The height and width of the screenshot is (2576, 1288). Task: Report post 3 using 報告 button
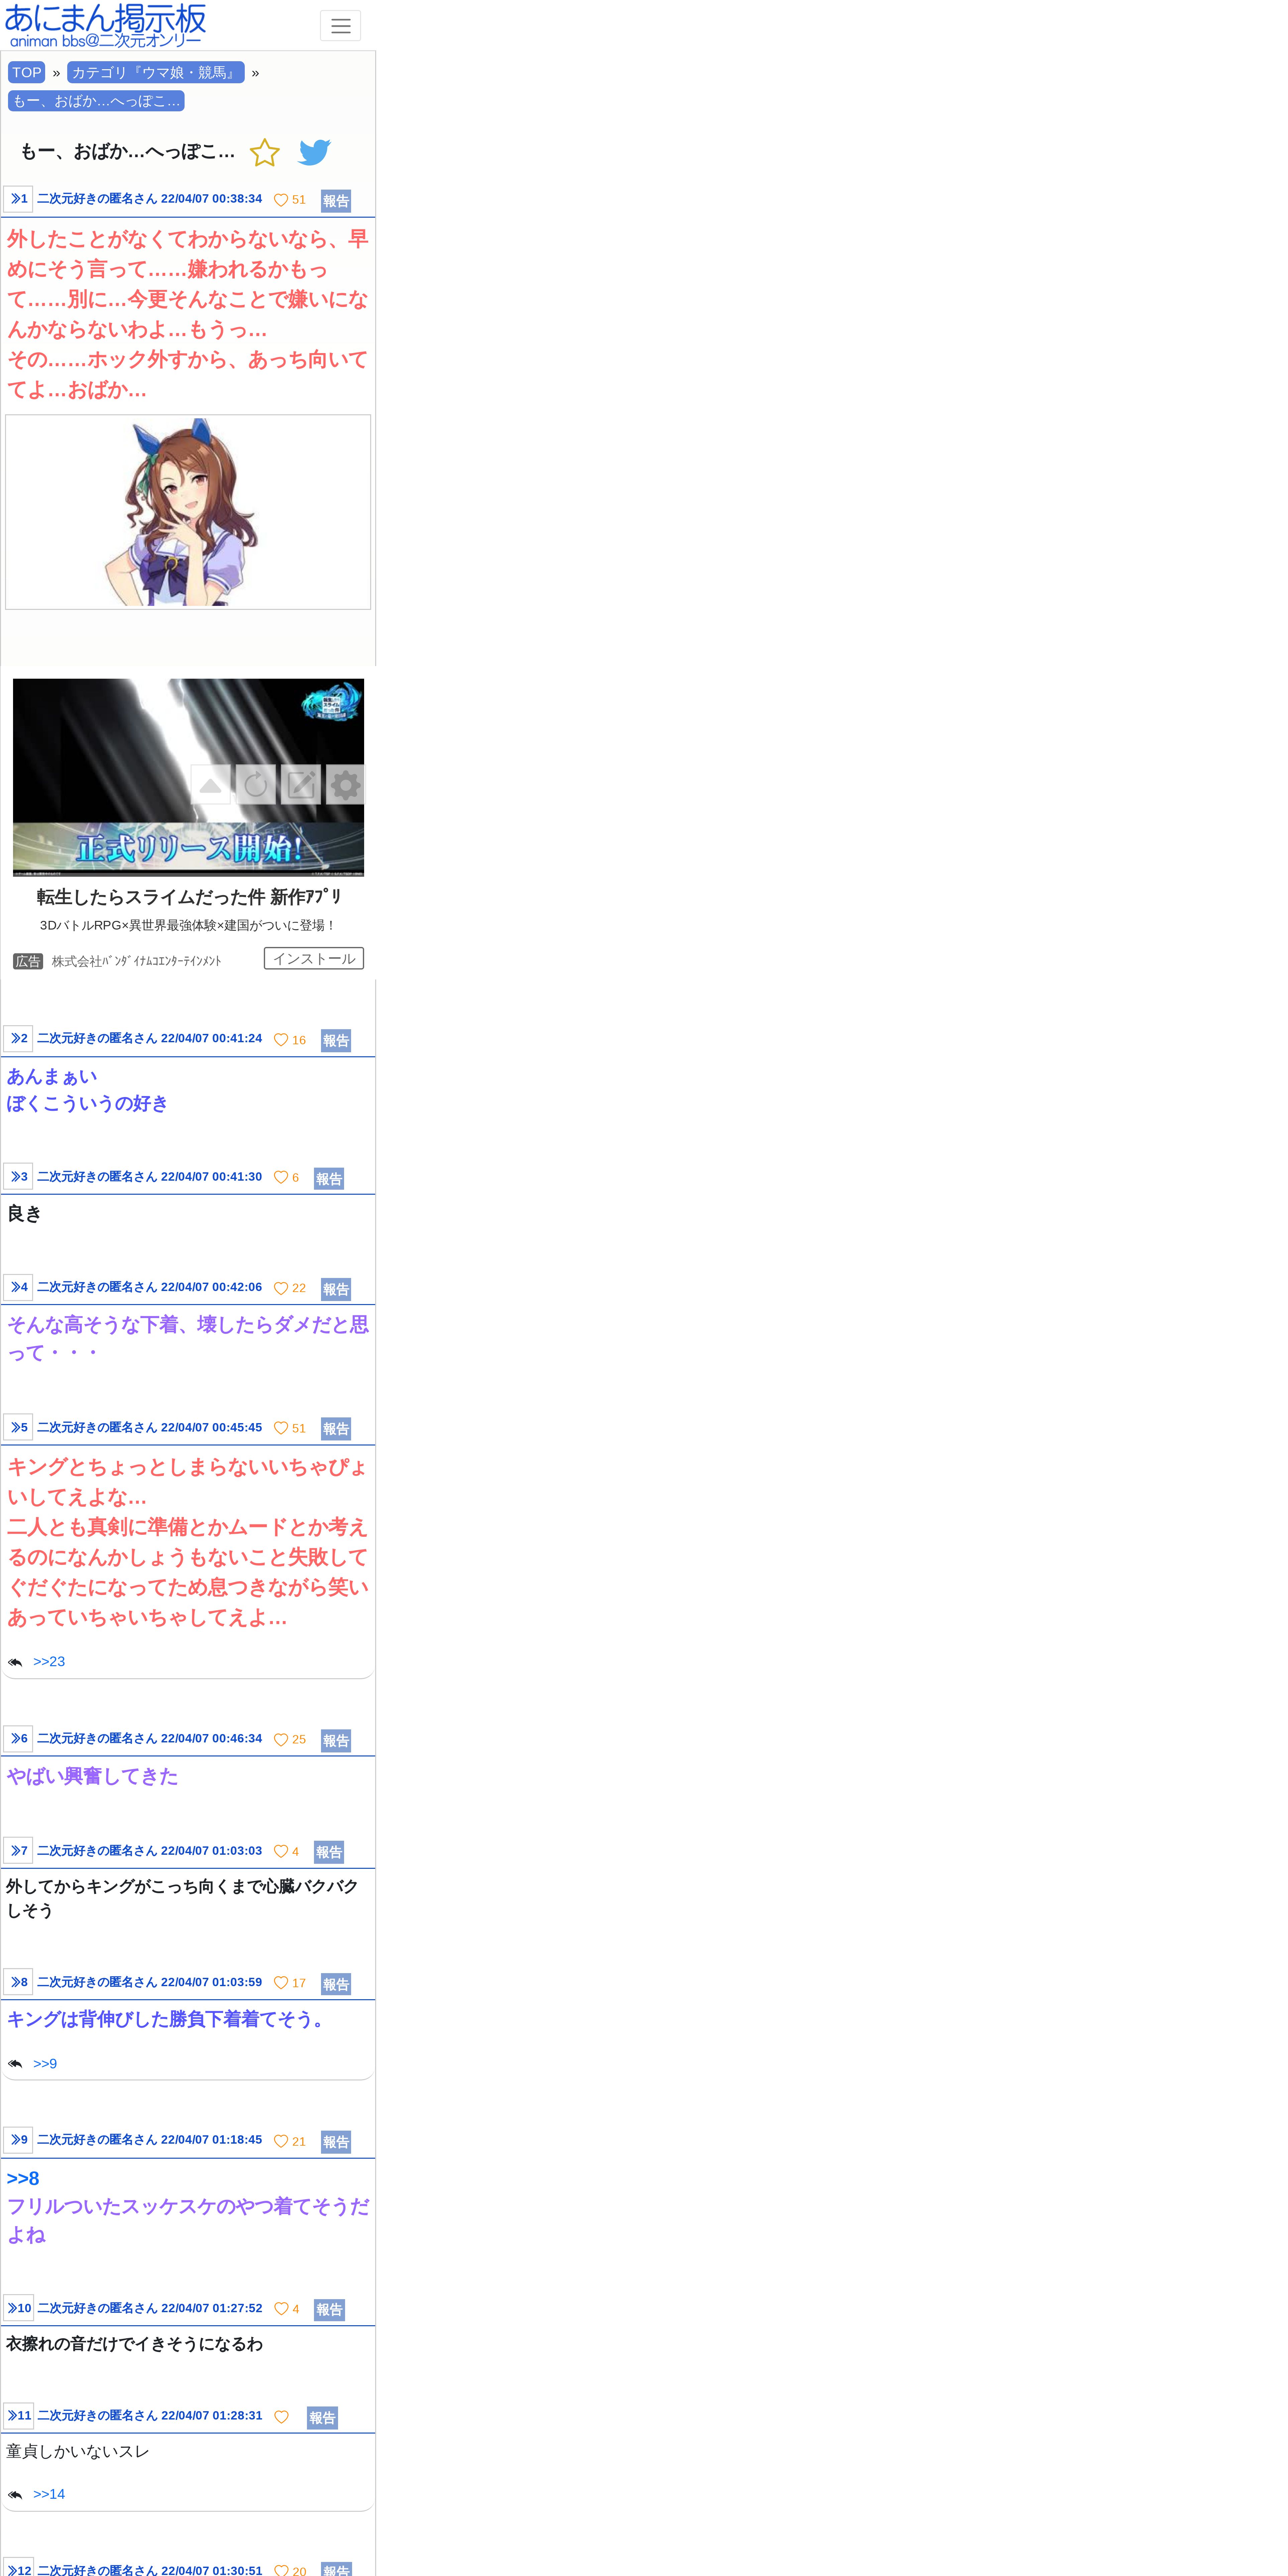pos(329,1179)
